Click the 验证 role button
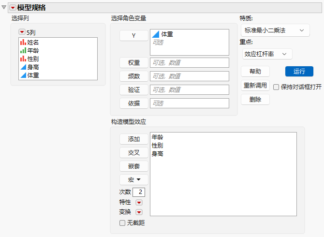Image resolution: width=324 pixels, height=237 pixels. click(133, 89)
